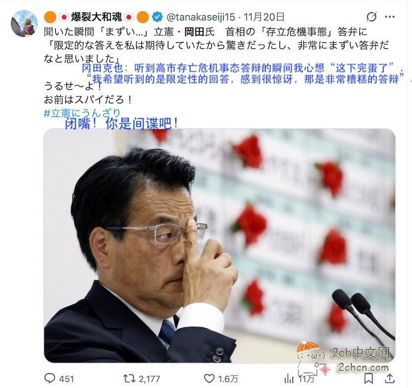The width and height of the screenshot is (412, 388).
Task: Open the reply comments icon
Action: [49, 378]
